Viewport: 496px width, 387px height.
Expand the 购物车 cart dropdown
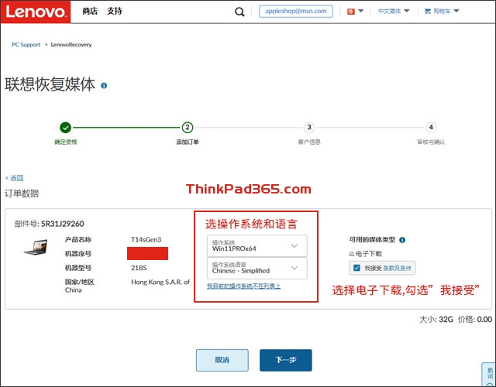coord(456,11)
